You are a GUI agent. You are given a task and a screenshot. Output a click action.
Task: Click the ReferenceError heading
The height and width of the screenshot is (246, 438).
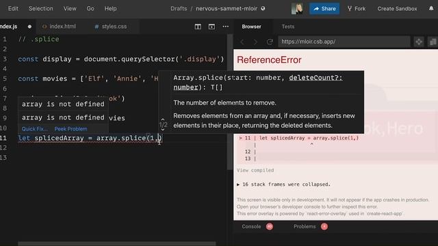tap(269, 60)
